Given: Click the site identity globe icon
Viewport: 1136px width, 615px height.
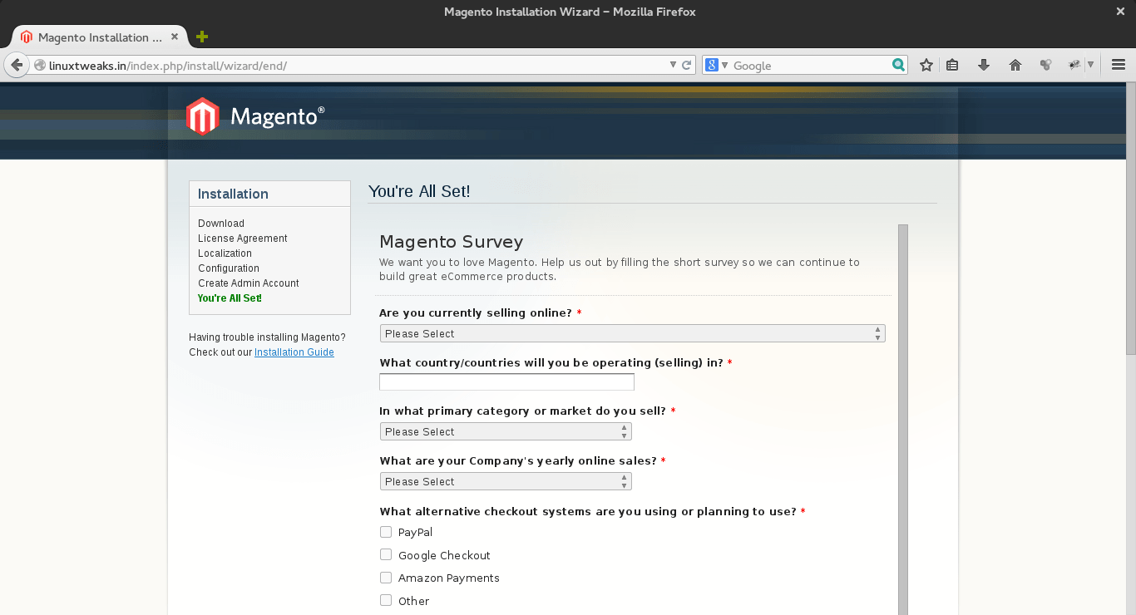Looking at the screenshot, I should 39,65.
